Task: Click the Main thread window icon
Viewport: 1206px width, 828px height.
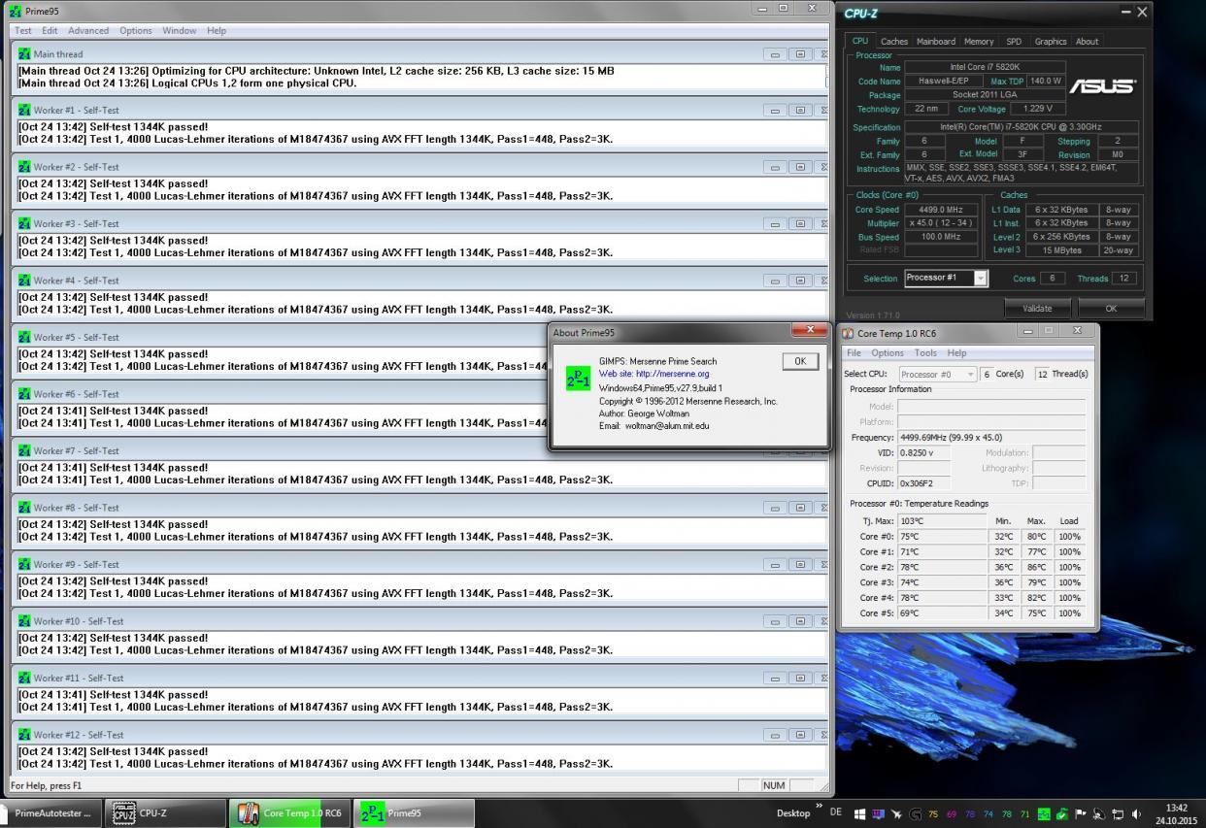Action: click(x=24, y=54)
